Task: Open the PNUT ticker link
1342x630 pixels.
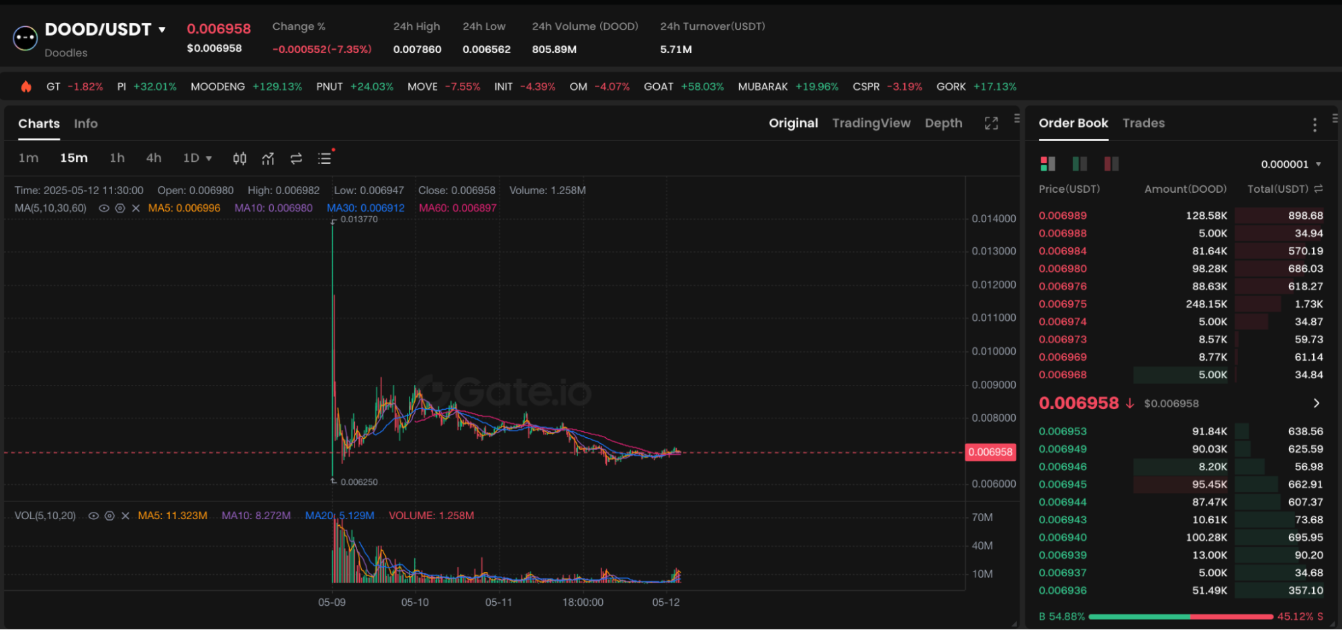Action: pos(354,87)
